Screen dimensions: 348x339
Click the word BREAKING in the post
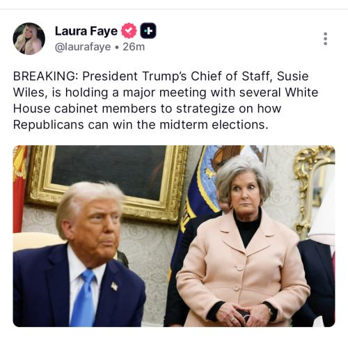[44, 76]
